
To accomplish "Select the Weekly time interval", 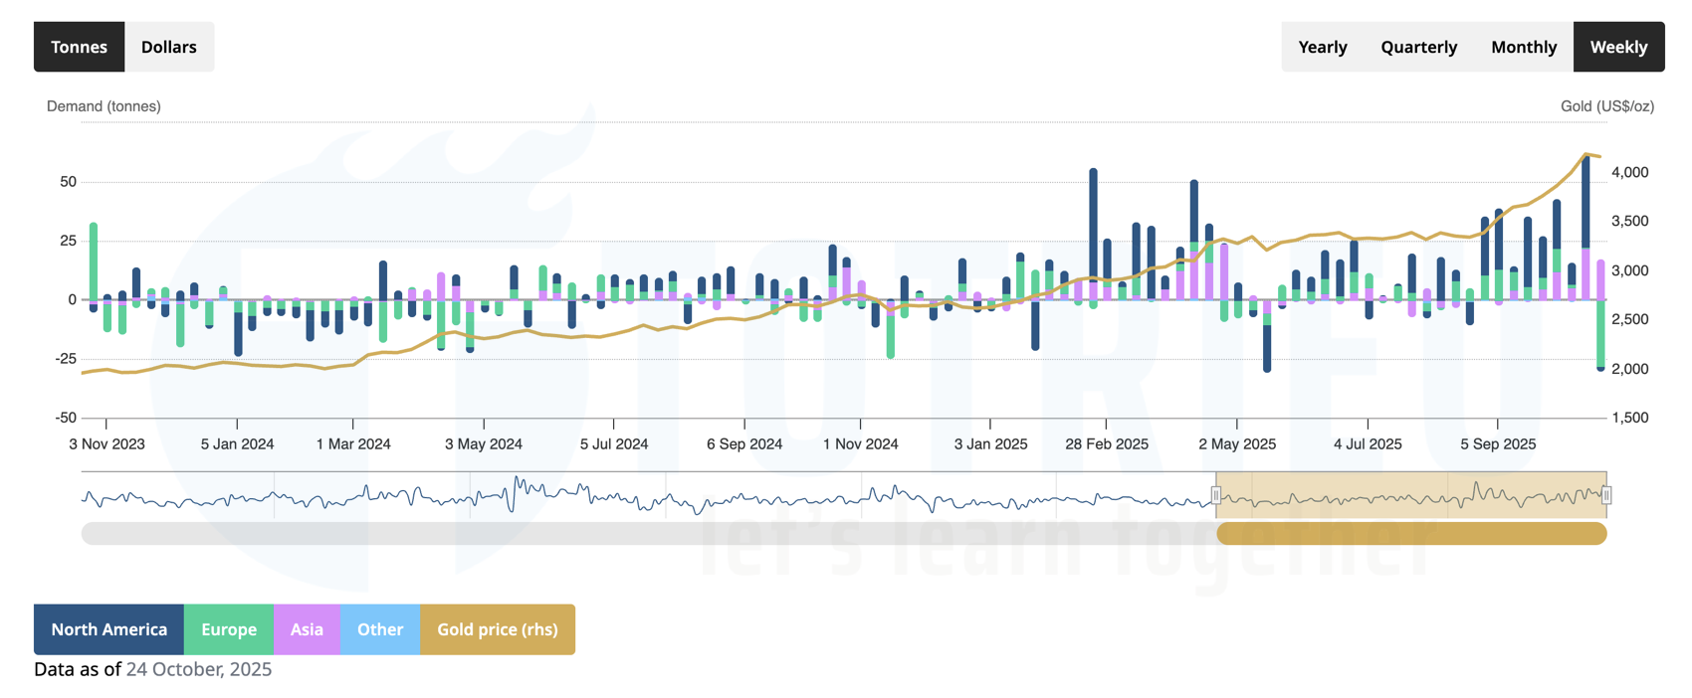I will point(1618,47).
